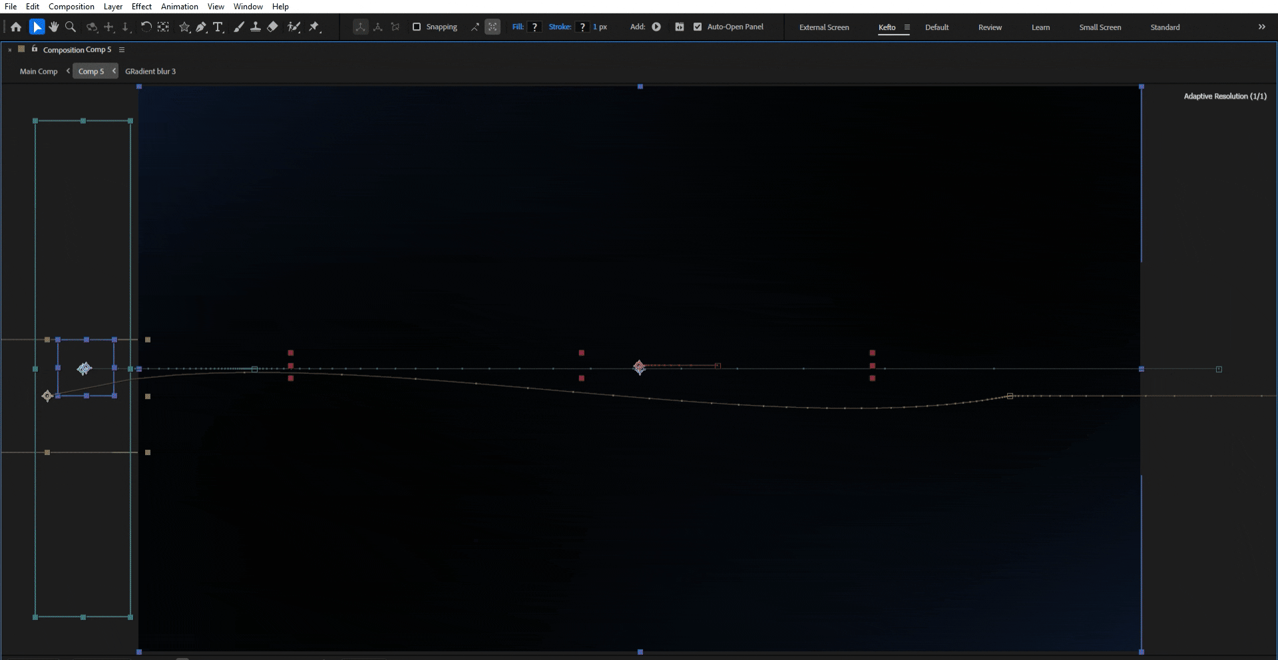The height and width of the screenshot is (660, 1278).
Task: Open the Effect menu
Action: [x=142, y=7]
